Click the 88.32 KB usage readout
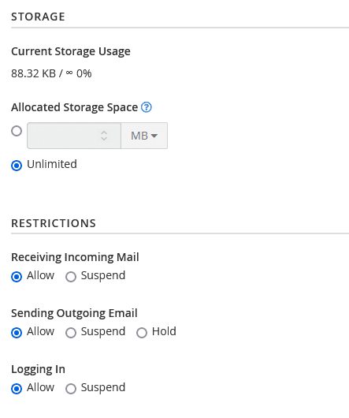This screenshot has height=418, width=349. pyautogui.click(x=34, y=73)
